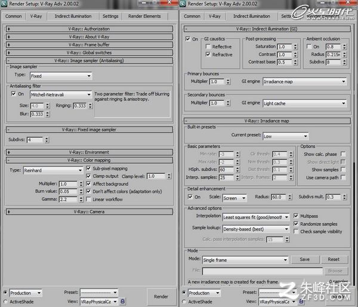This screenshot has height=307, width=358.
Task: Toggle Sub-pixel mapping checkbox
Action: [x=88, y=168]
